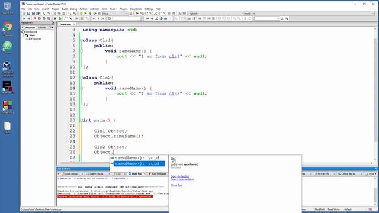Open the Edit menu
The width and height of the screenshot is (379, 213).
pyautogui.click(x=30, y=9)
